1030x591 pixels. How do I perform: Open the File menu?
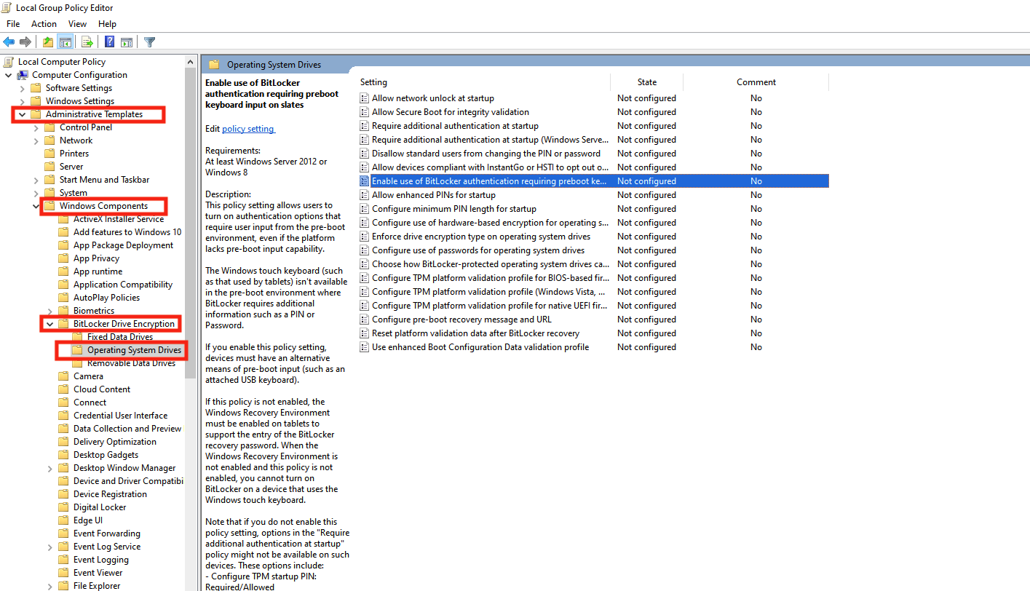(x=13, y=24)
